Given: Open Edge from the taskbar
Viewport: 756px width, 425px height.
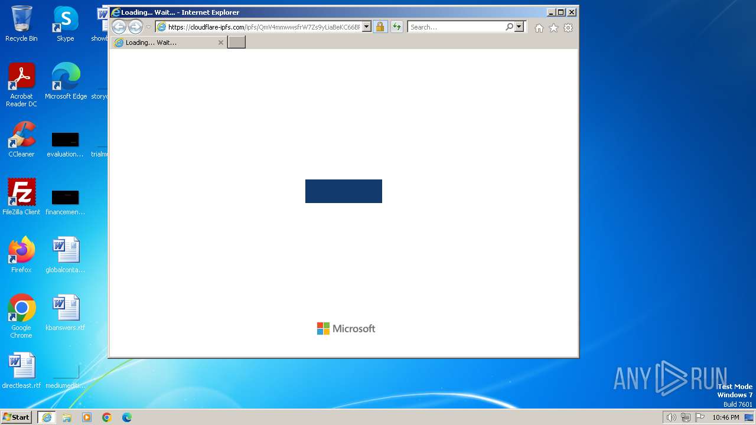Looking at the screenshot, I should pyautogui.click(x=127, y=417).
